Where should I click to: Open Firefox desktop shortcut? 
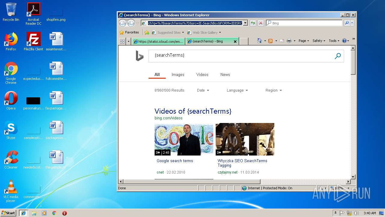11,42
